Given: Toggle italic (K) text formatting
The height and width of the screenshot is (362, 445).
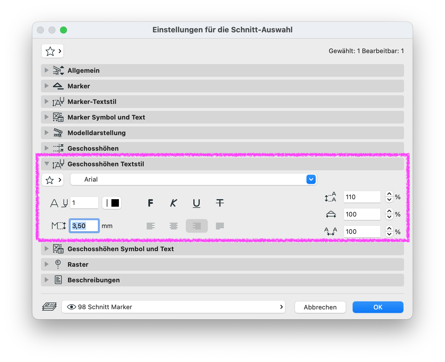Looking at the screenshot, I should tap(173, 203).
